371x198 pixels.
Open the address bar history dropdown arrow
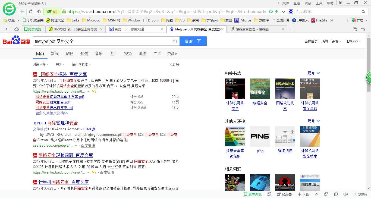tap(284, 12)
